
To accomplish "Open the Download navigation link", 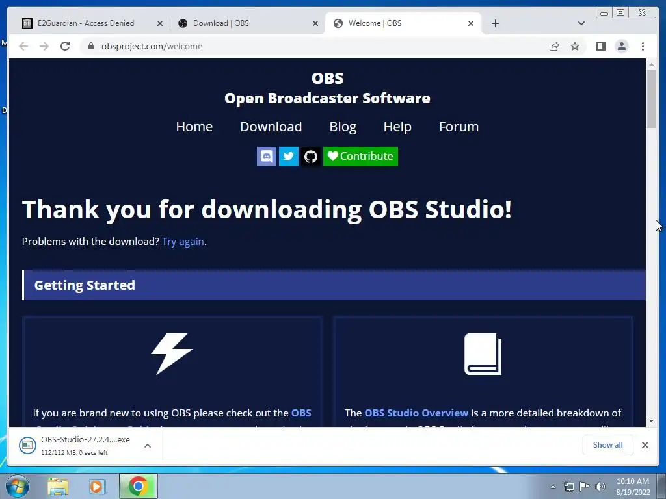I will (x=271, y=127).
